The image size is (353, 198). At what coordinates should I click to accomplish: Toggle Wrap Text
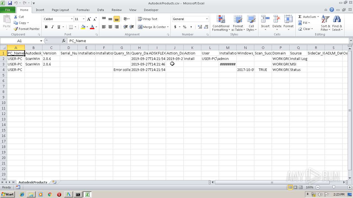(148, 19)
